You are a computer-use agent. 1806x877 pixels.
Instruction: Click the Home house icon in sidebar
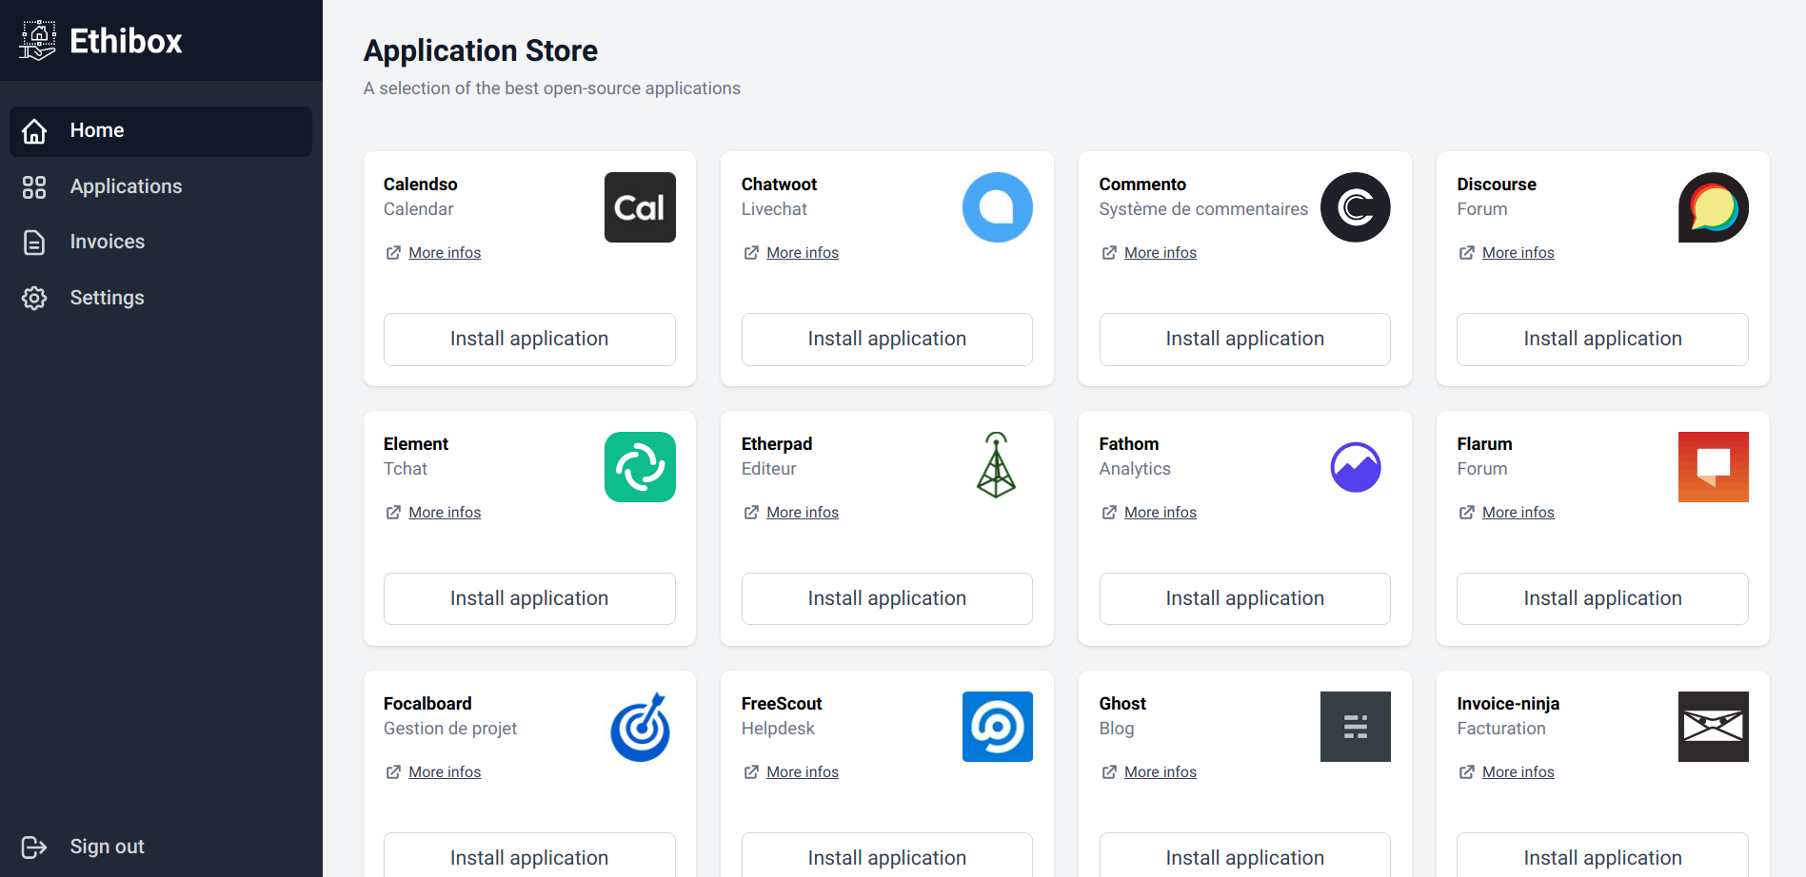(34, 131)
